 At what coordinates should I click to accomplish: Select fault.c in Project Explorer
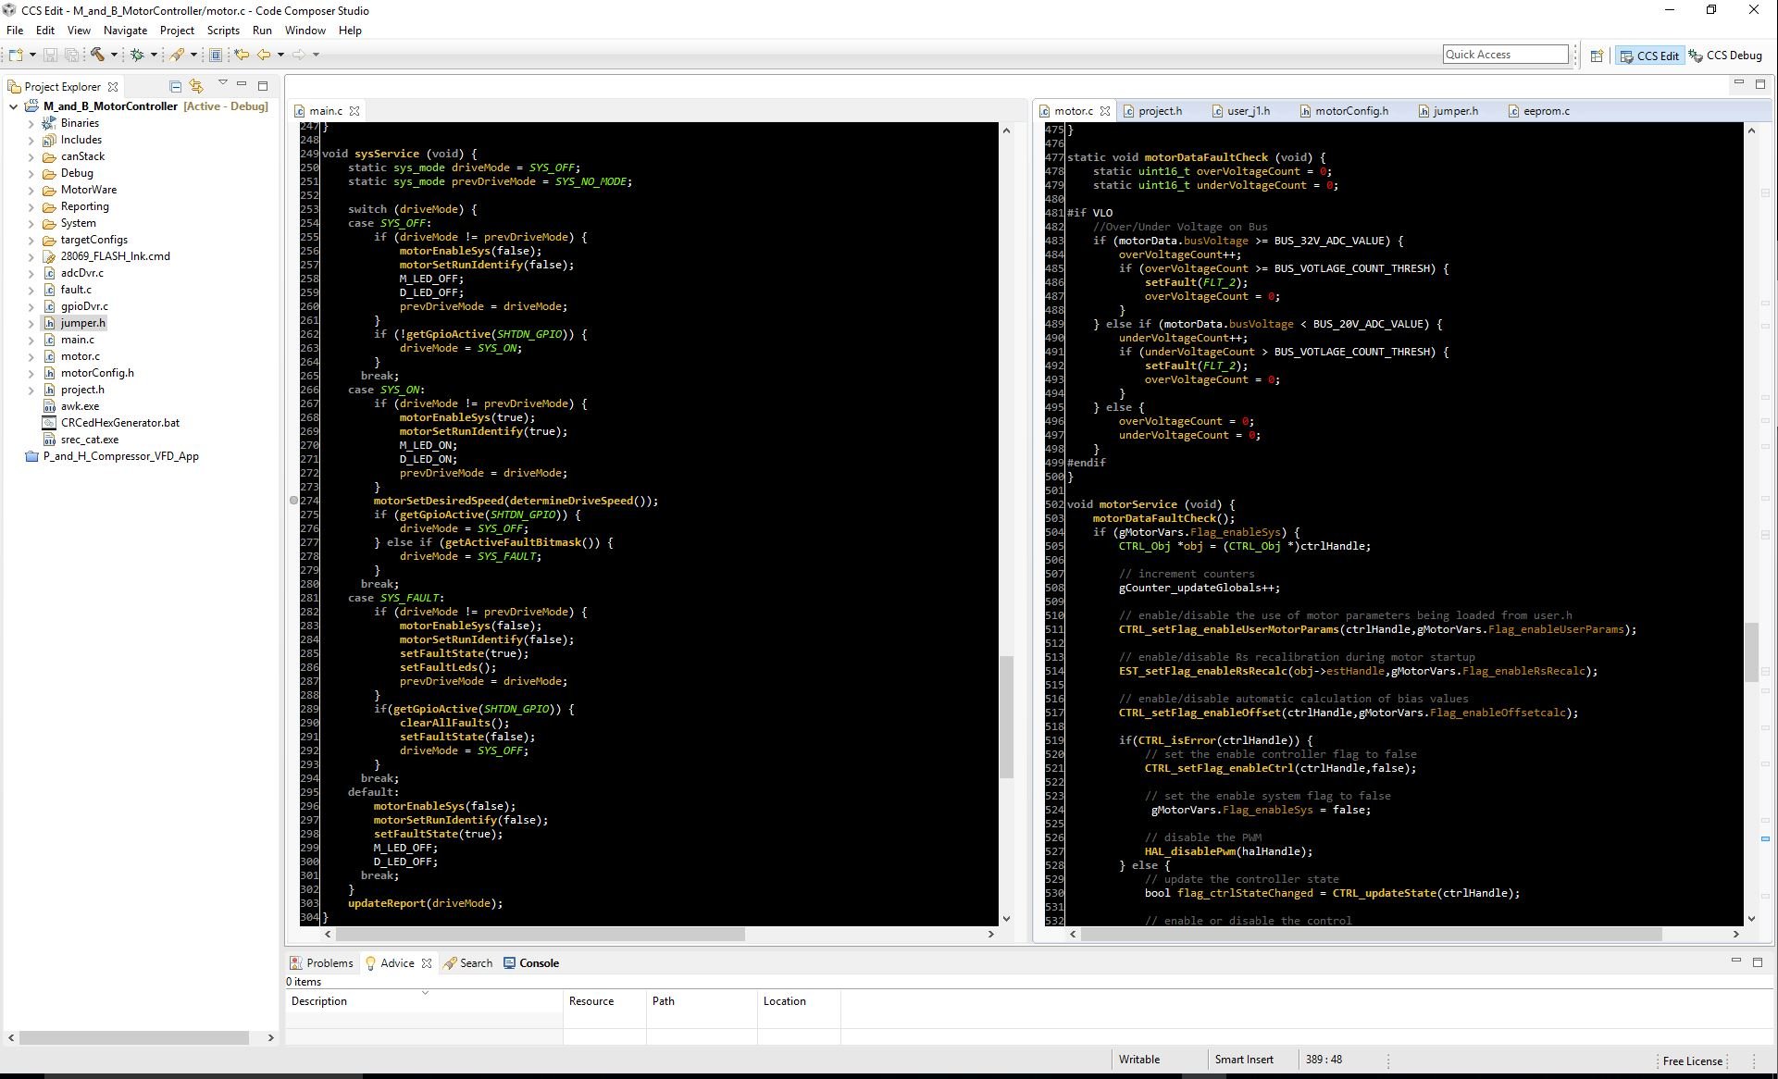click(76, 290)
